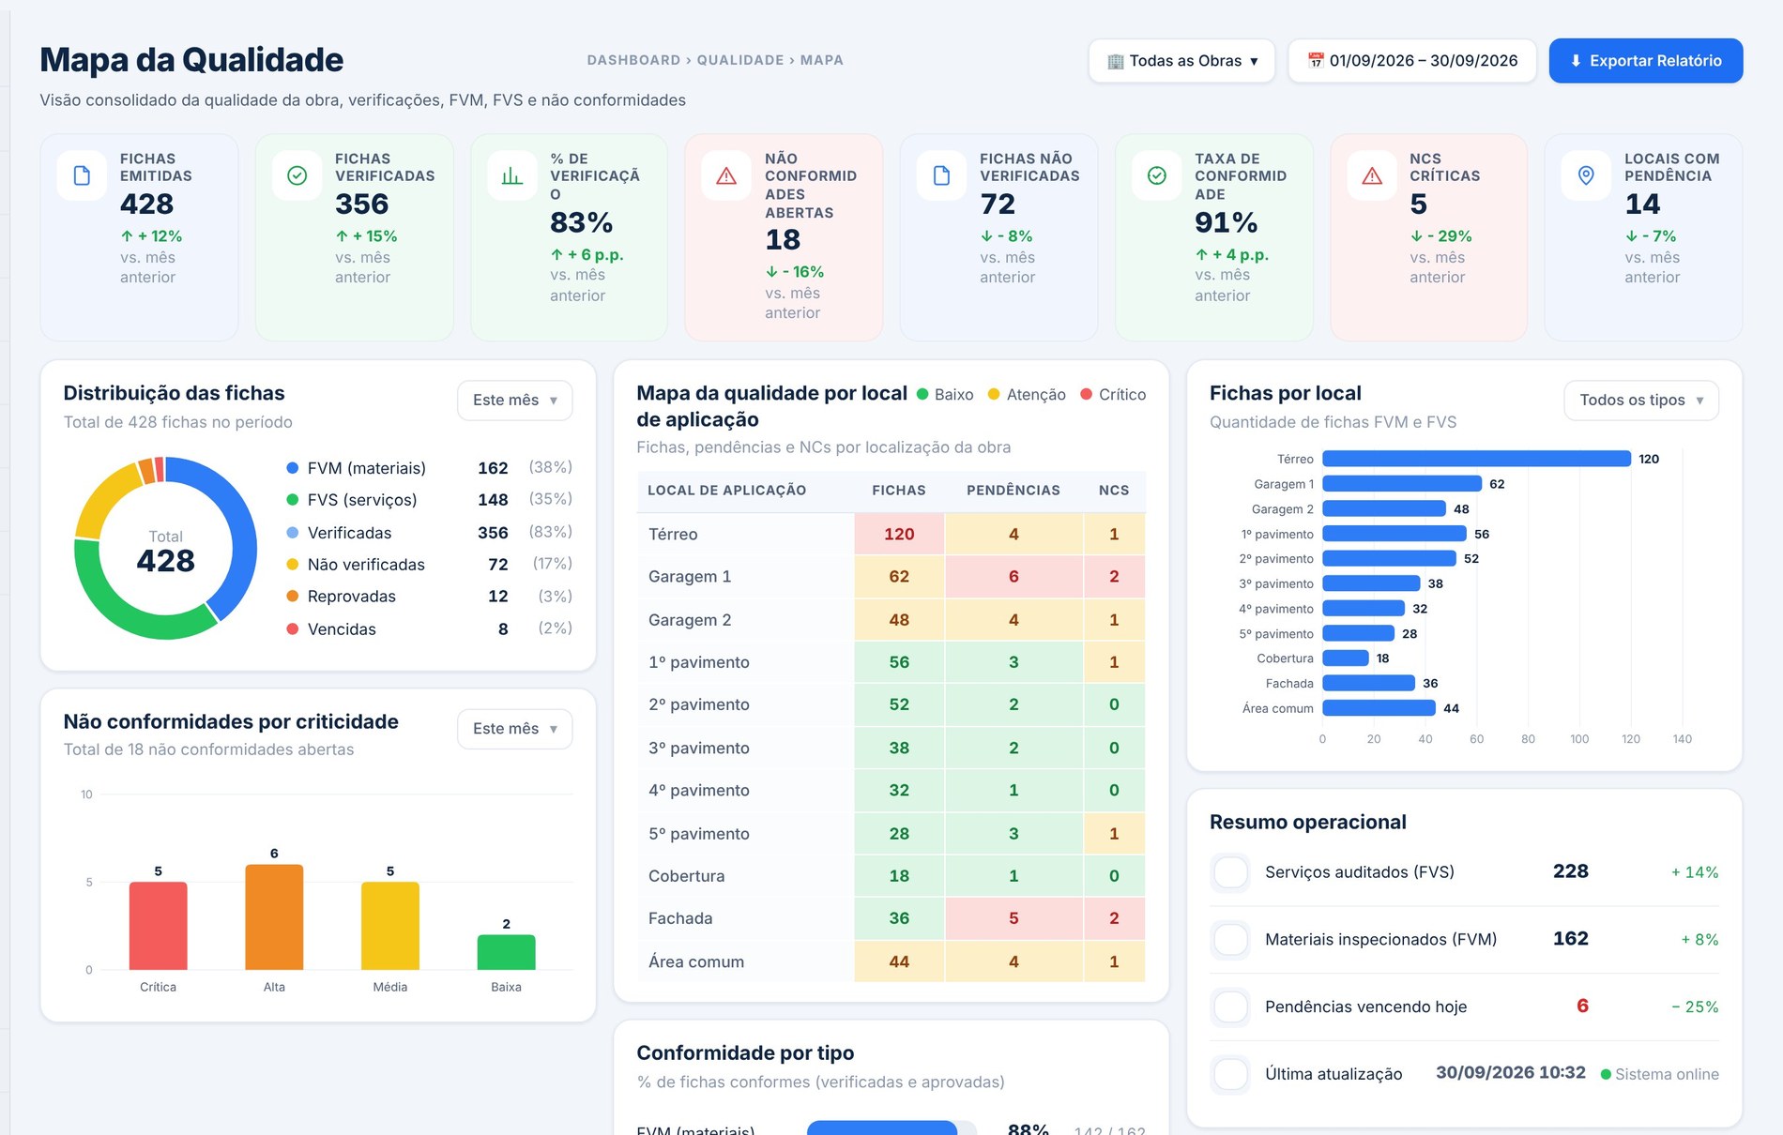Viewport: 1783px width, 1135px height.
Task: Click the Serviços auditados (FVS) row icon
Action: [x=1230, y=872]
